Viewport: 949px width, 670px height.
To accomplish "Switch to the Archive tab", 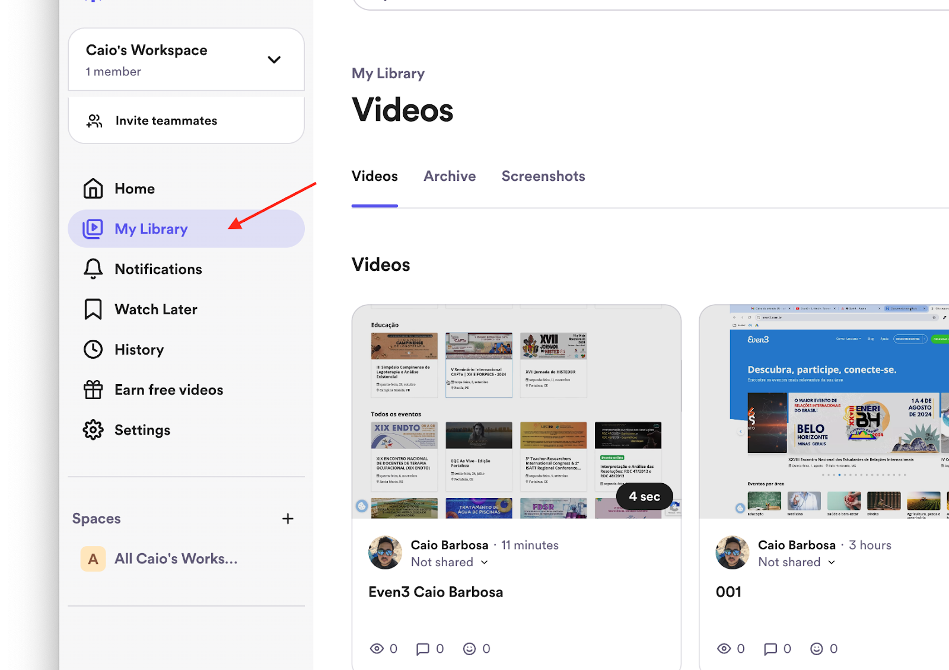I will tap(450, 176).
